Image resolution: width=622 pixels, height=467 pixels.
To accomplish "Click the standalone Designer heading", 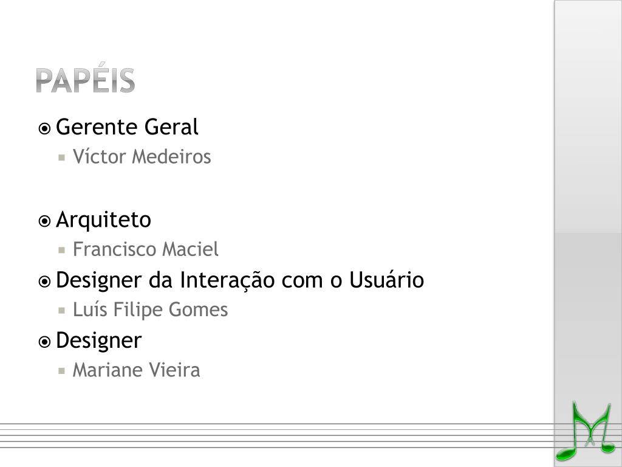I will tap(99, 341).
